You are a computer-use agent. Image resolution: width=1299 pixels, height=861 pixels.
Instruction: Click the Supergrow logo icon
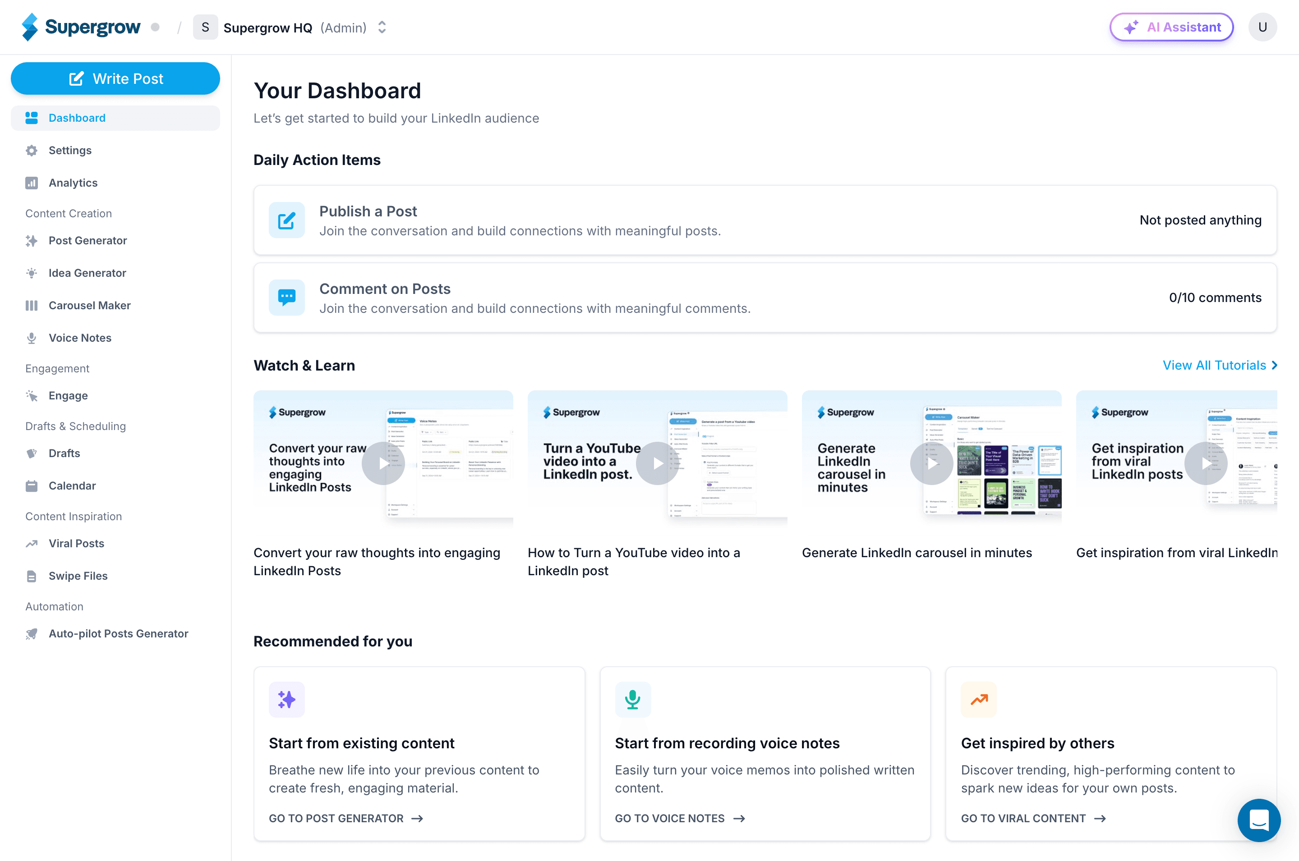point(30,27)
